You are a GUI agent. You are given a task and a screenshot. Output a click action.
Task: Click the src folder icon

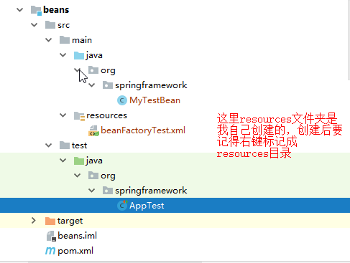coord(50,25)
